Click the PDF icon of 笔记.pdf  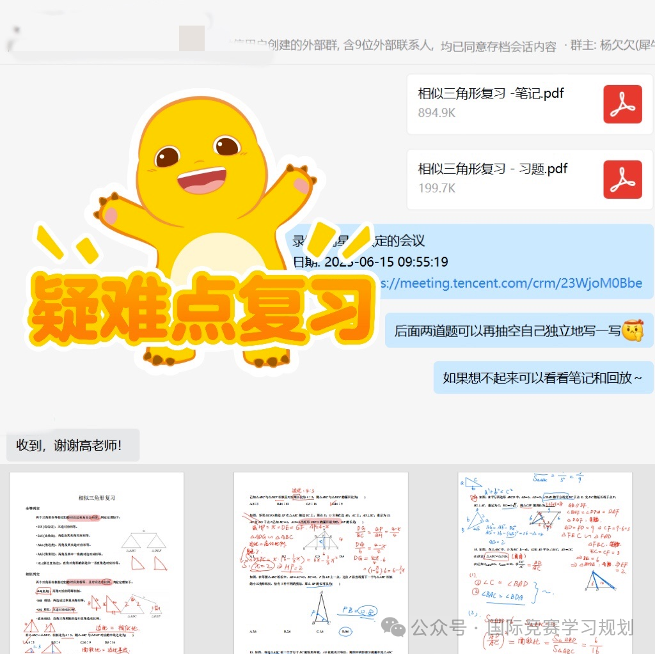622,104
